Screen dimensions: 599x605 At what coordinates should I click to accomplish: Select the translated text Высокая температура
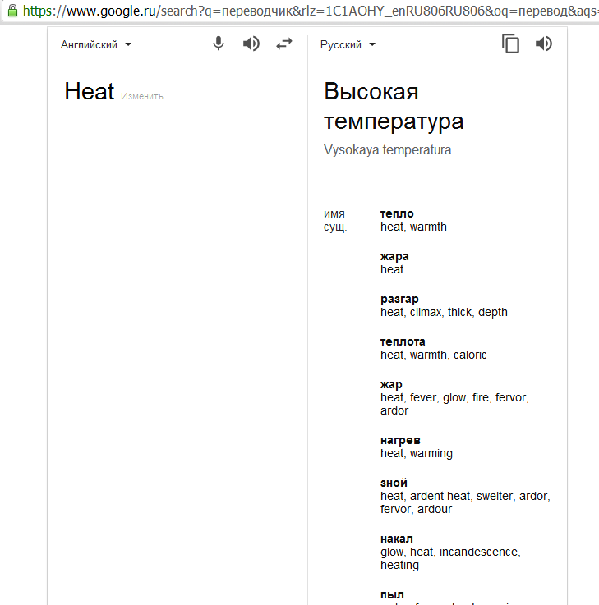(x=394, y=107)
